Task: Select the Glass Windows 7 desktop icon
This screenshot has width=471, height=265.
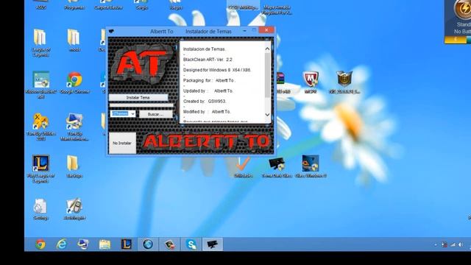Action: pos(311,167)
